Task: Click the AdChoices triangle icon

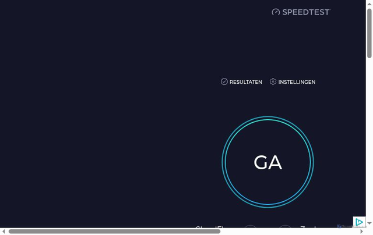Action: (359, 222)
